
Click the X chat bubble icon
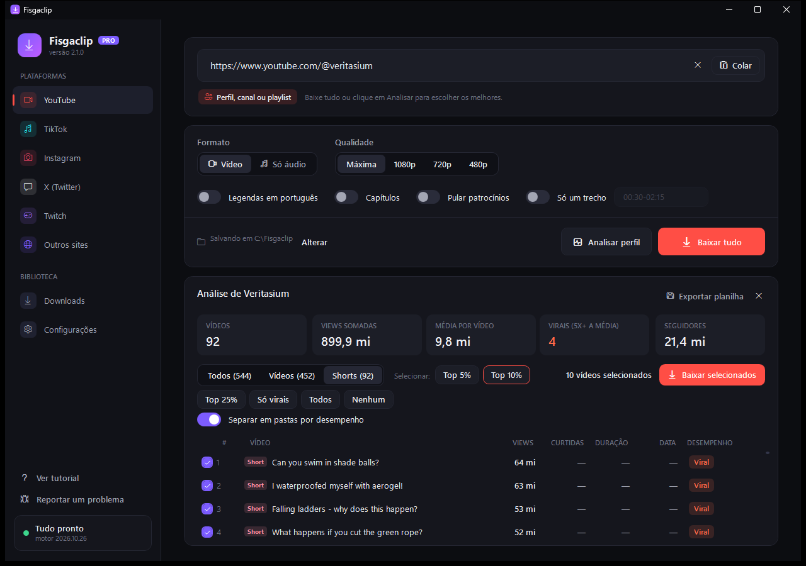(x=28, y=187)
